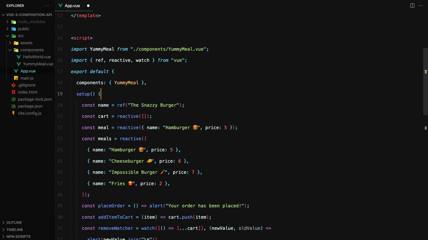Click "Your order has been placed!" string
The height and width of the screenshot is (240, 428).
205,206
